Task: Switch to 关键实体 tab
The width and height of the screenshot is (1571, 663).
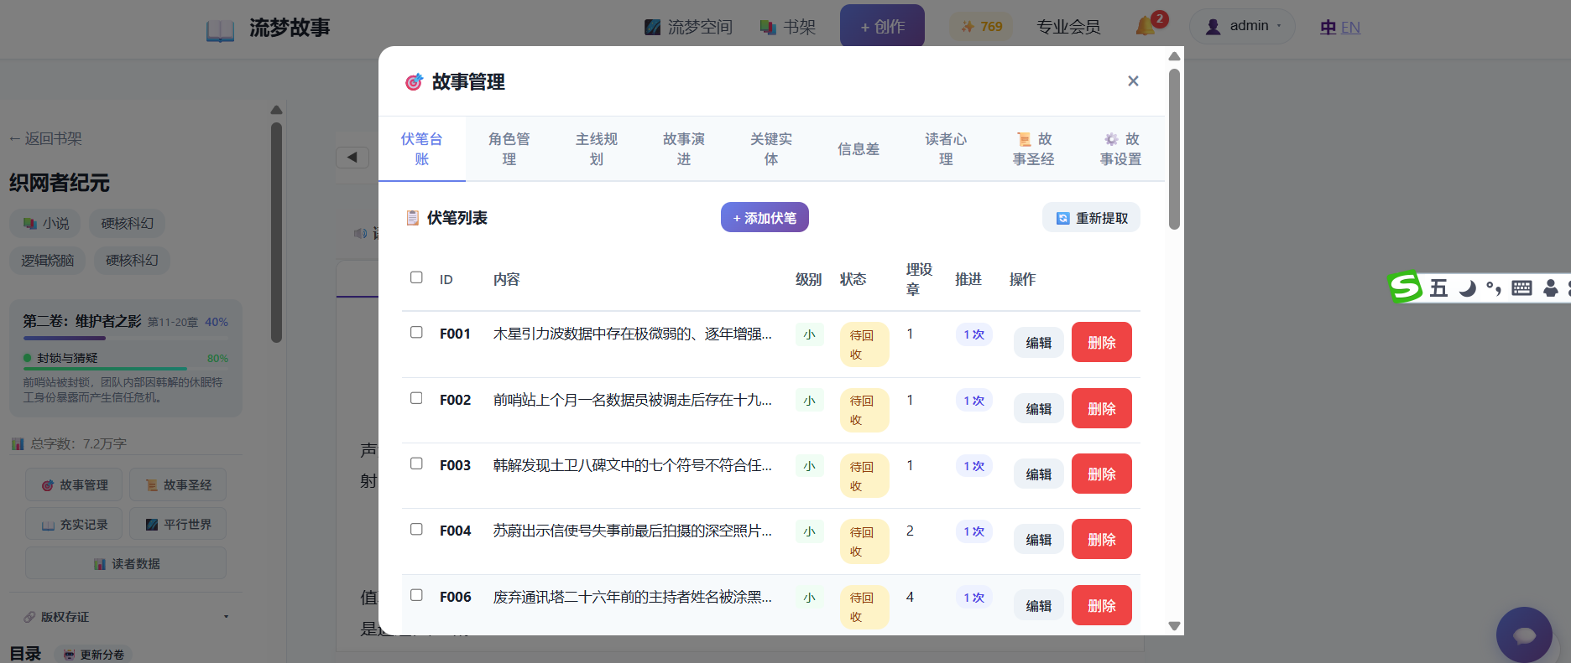Action: [770, 148]
